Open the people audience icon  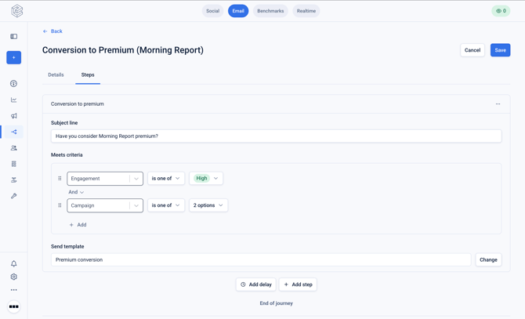[x=14, y=147]
